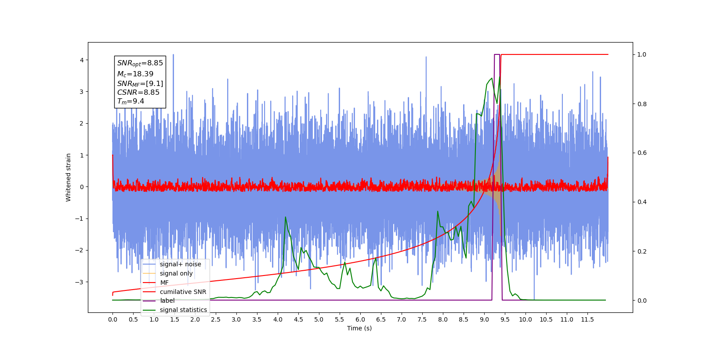Image resolution: width=703 pixels, height=351 pixels.
Task: Click the SNRopt=8.85 annotation text
Action: pyautogui.click(x=140, y=63)
